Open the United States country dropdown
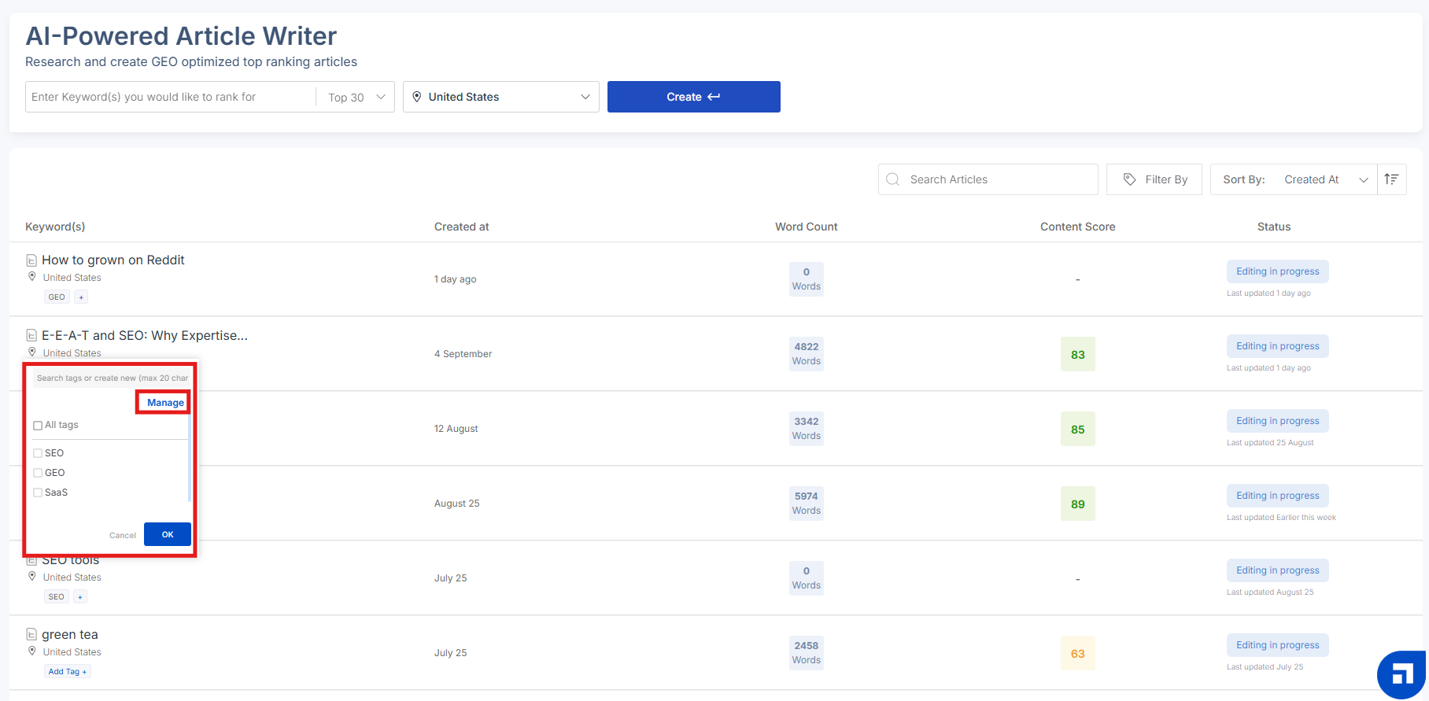Screen dimensions: 1429x701 pyautogui.click(x=501, y=97)
